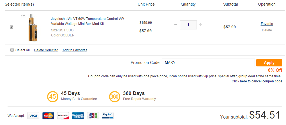Tick the Select All checkbox

click(12, 50)
